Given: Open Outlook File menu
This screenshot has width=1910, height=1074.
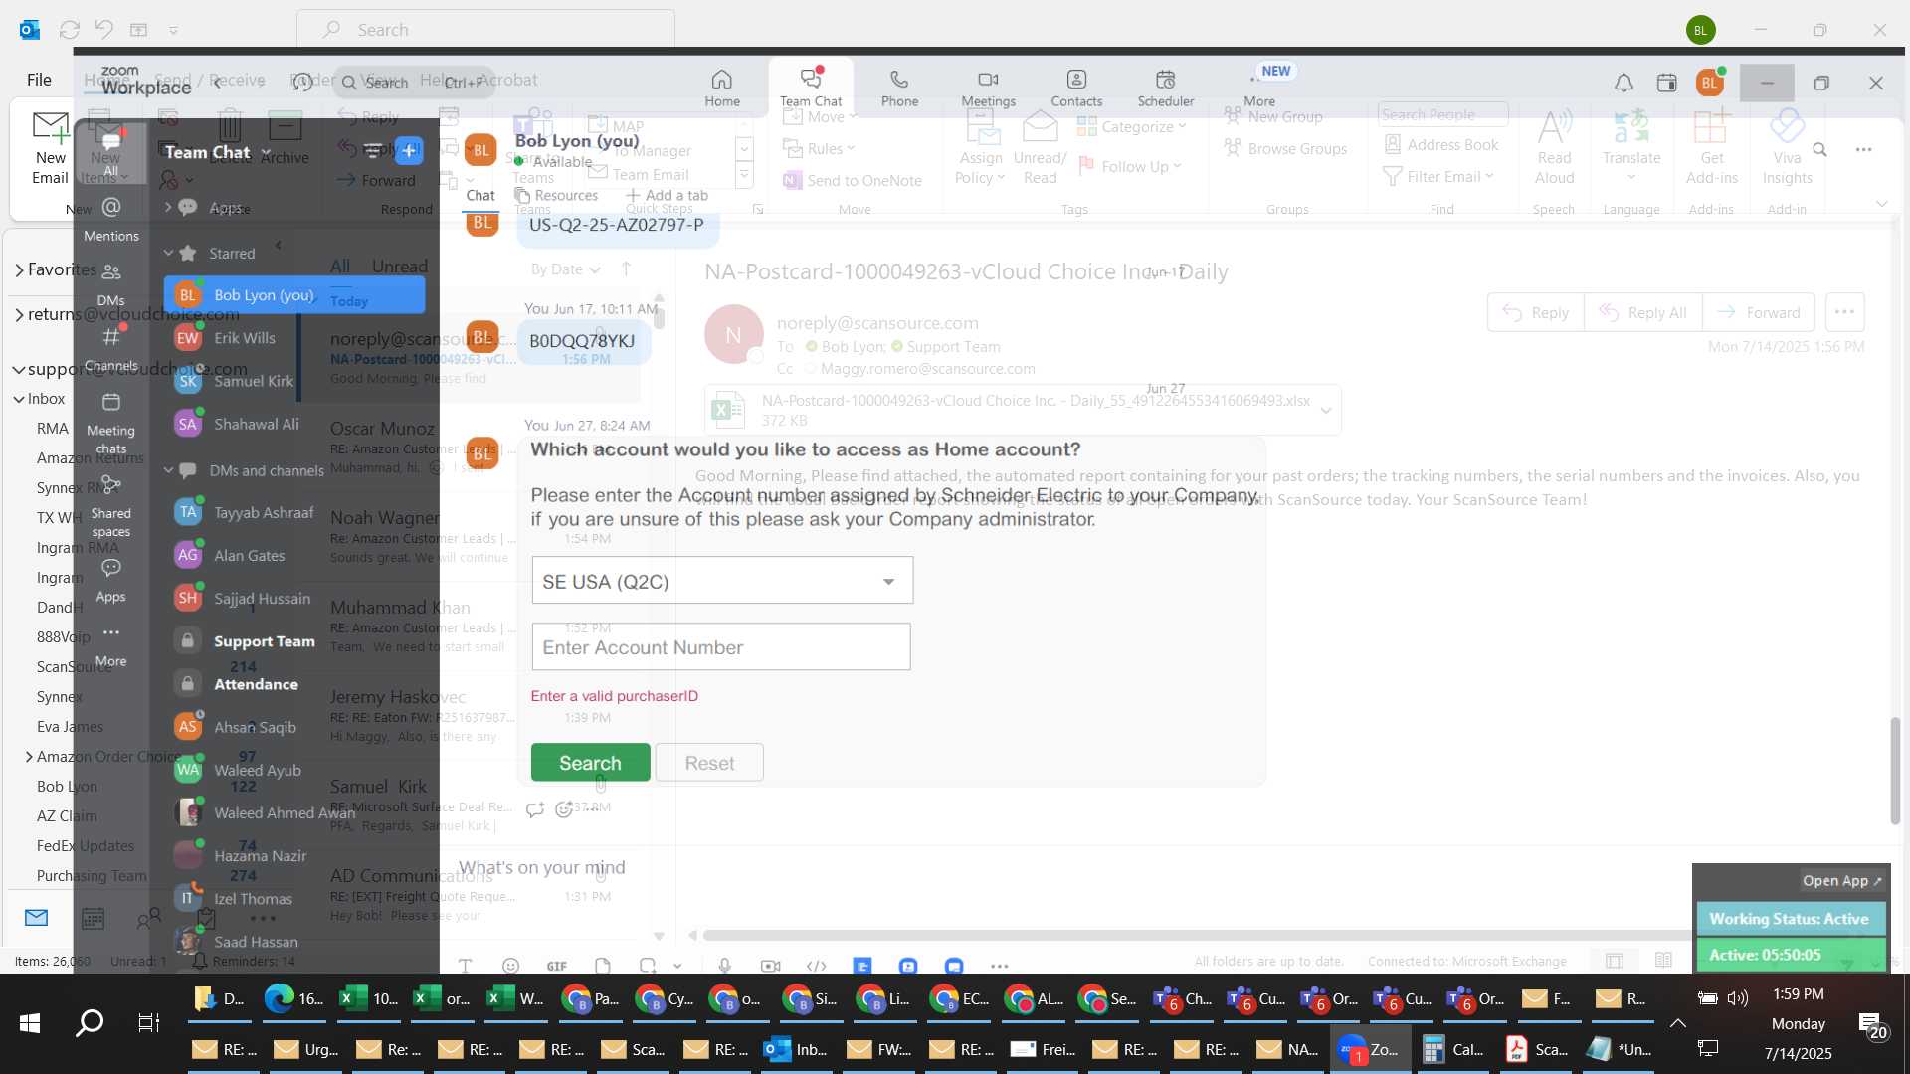Looking at the screenshot, I should (x=39, y=80).
